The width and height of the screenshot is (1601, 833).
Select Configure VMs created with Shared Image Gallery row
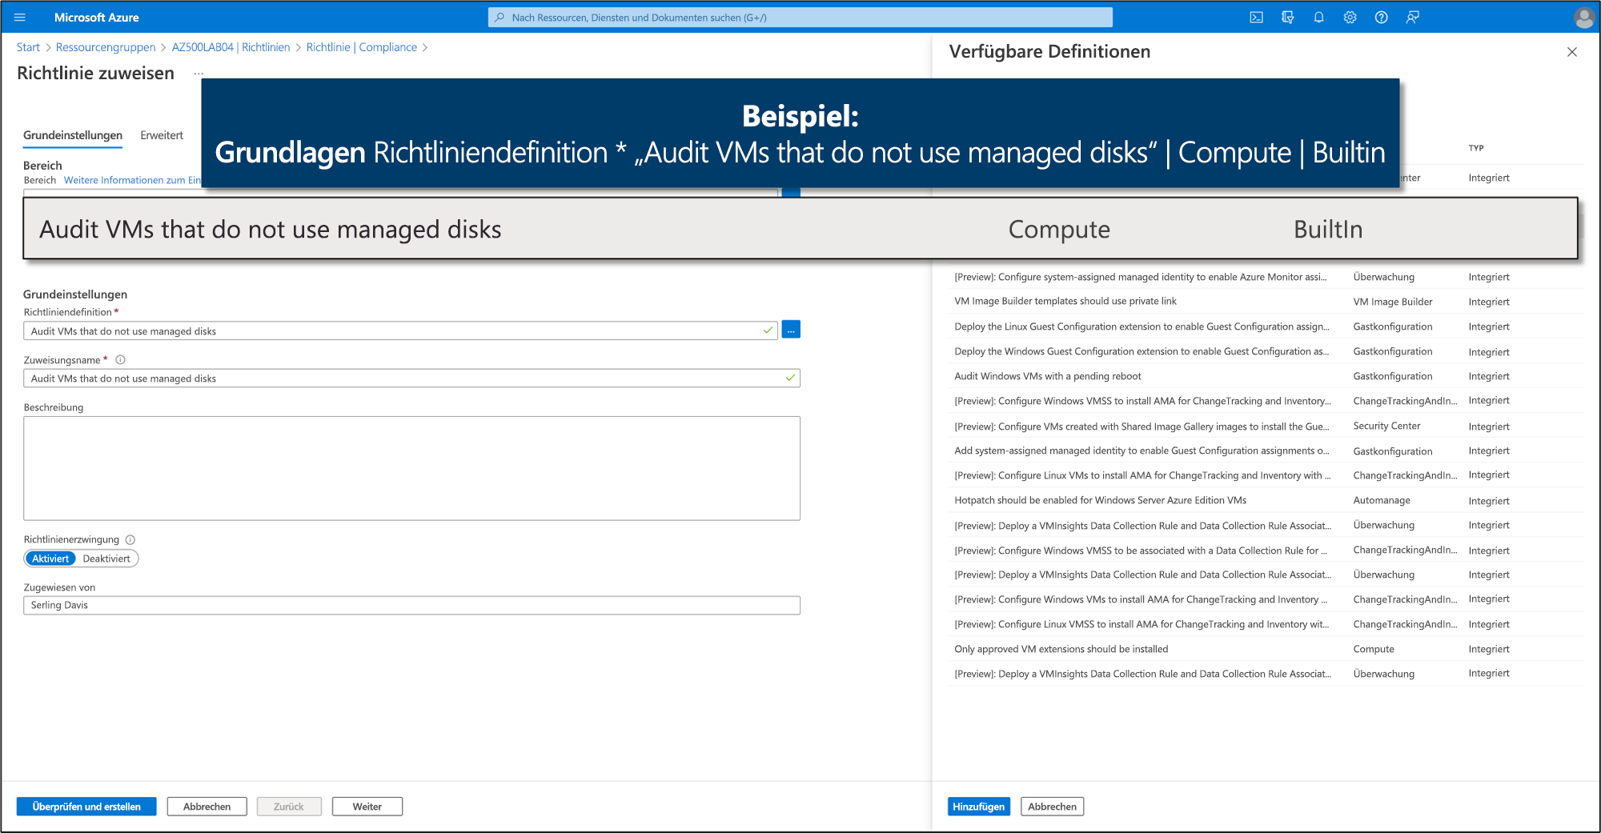pyautogui.click(x=1266, y=426)
